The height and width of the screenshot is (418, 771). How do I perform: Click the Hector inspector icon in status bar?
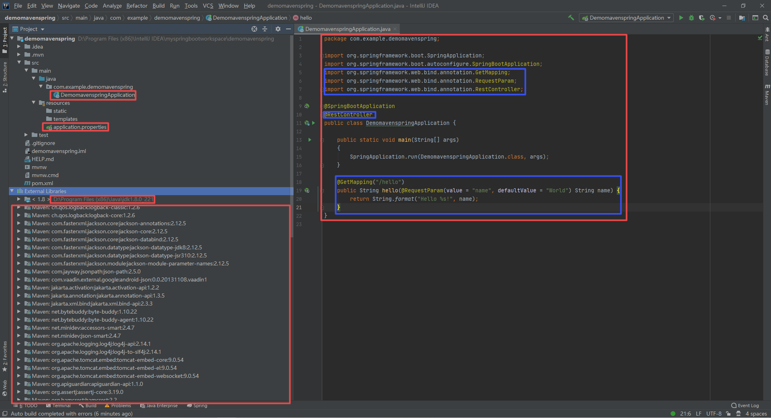click(738, 414)
